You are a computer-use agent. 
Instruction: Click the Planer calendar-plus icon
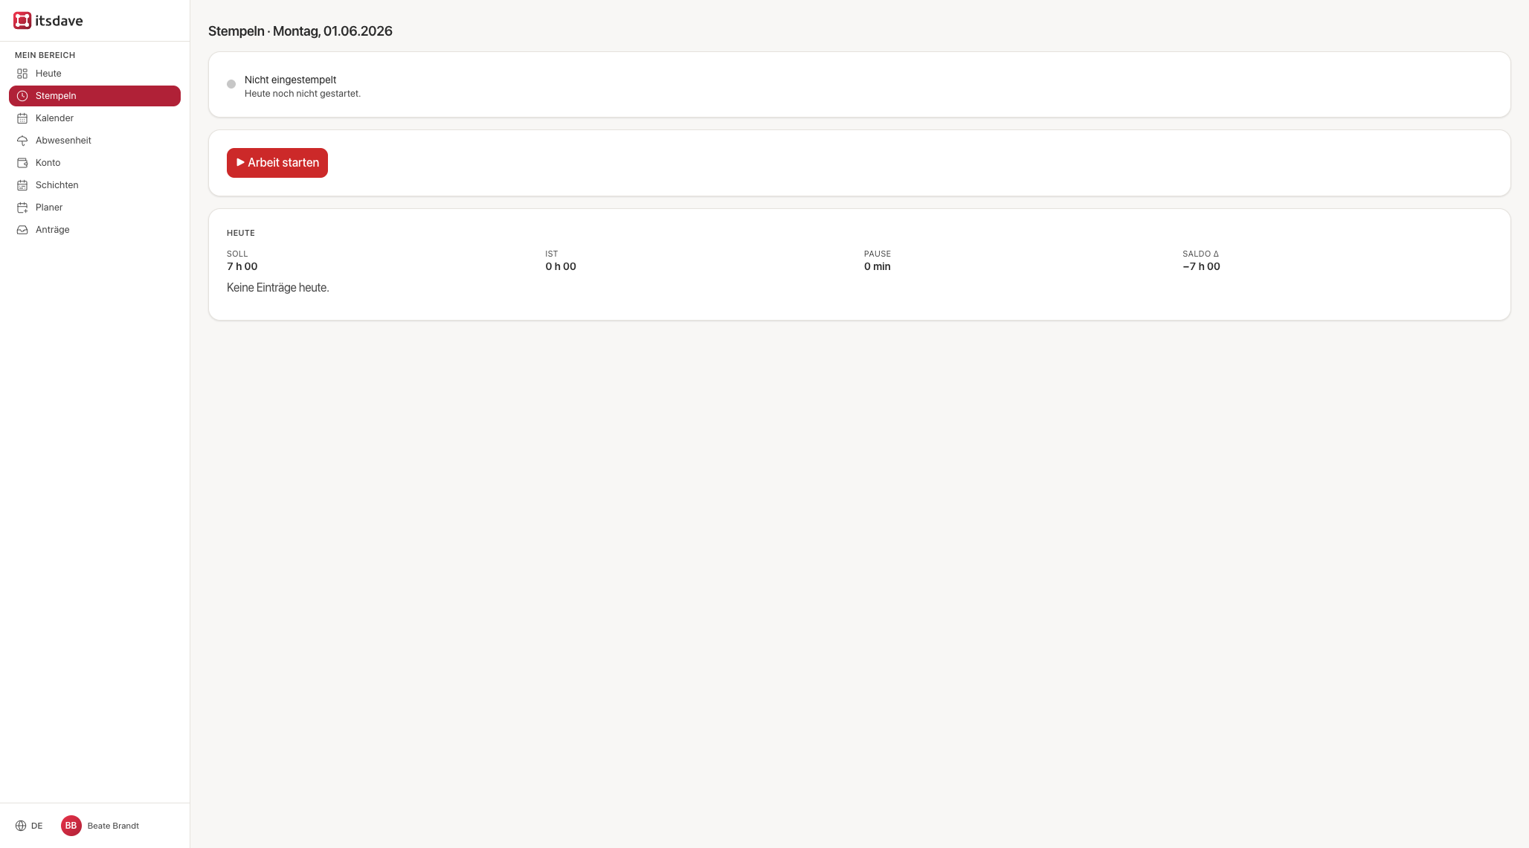tap(22, 208)
